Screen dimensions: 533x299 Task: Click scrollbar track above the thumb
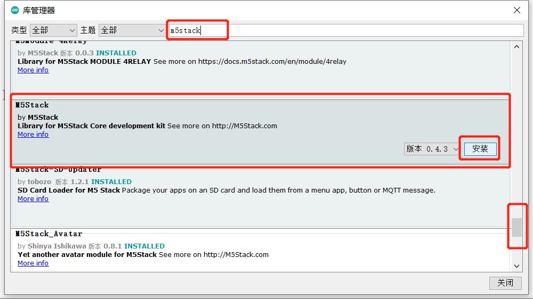[x=516, y=133]
